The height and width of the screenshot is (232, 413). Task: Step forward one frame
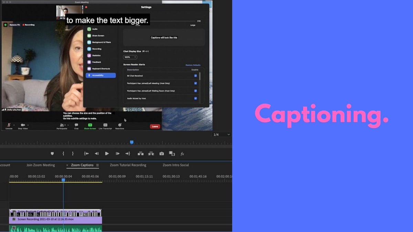pyautogui.click(x=118, y=154)
